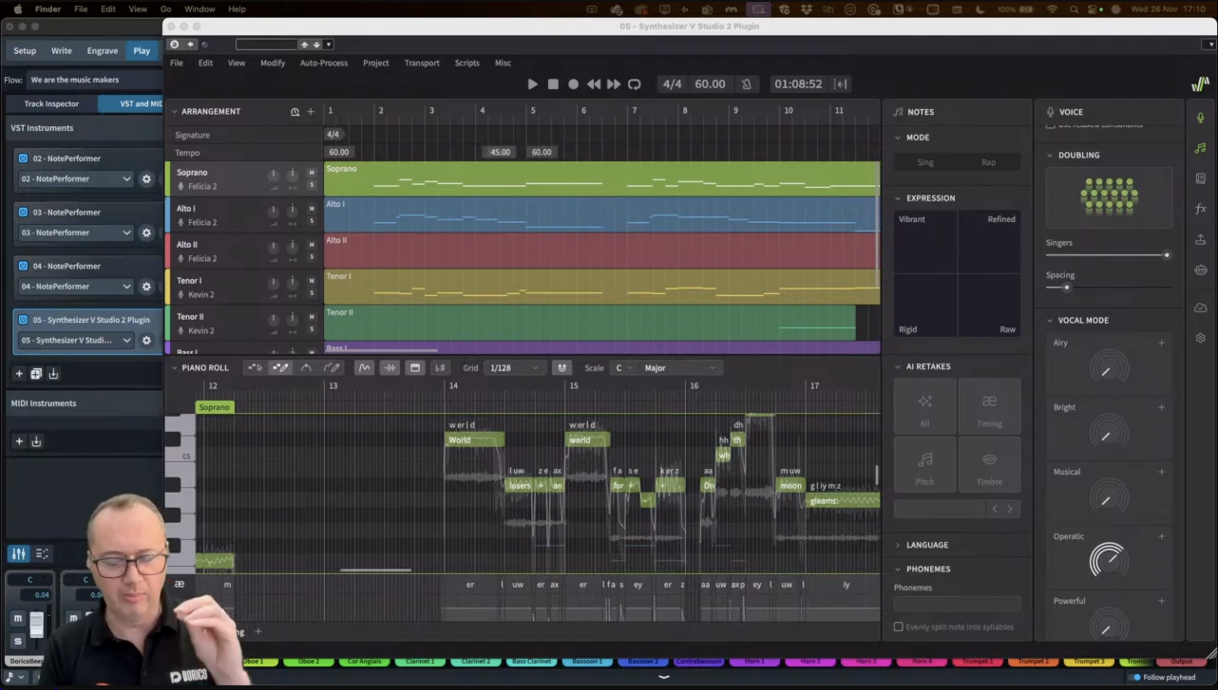Click the Play transport button
1218x690 pixels.
coord(532,84)
